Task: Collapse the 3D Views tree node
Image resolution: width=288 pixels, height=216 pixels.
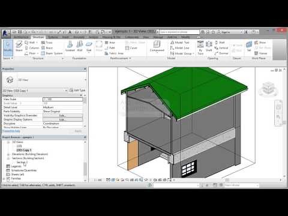Action: click(x=8, y=142)
